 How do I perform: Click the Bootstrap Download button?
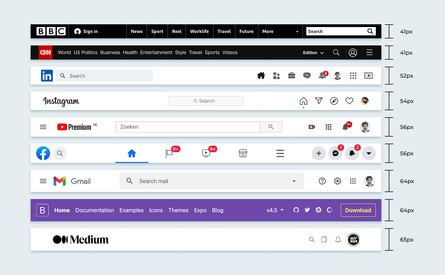(358, 210)
